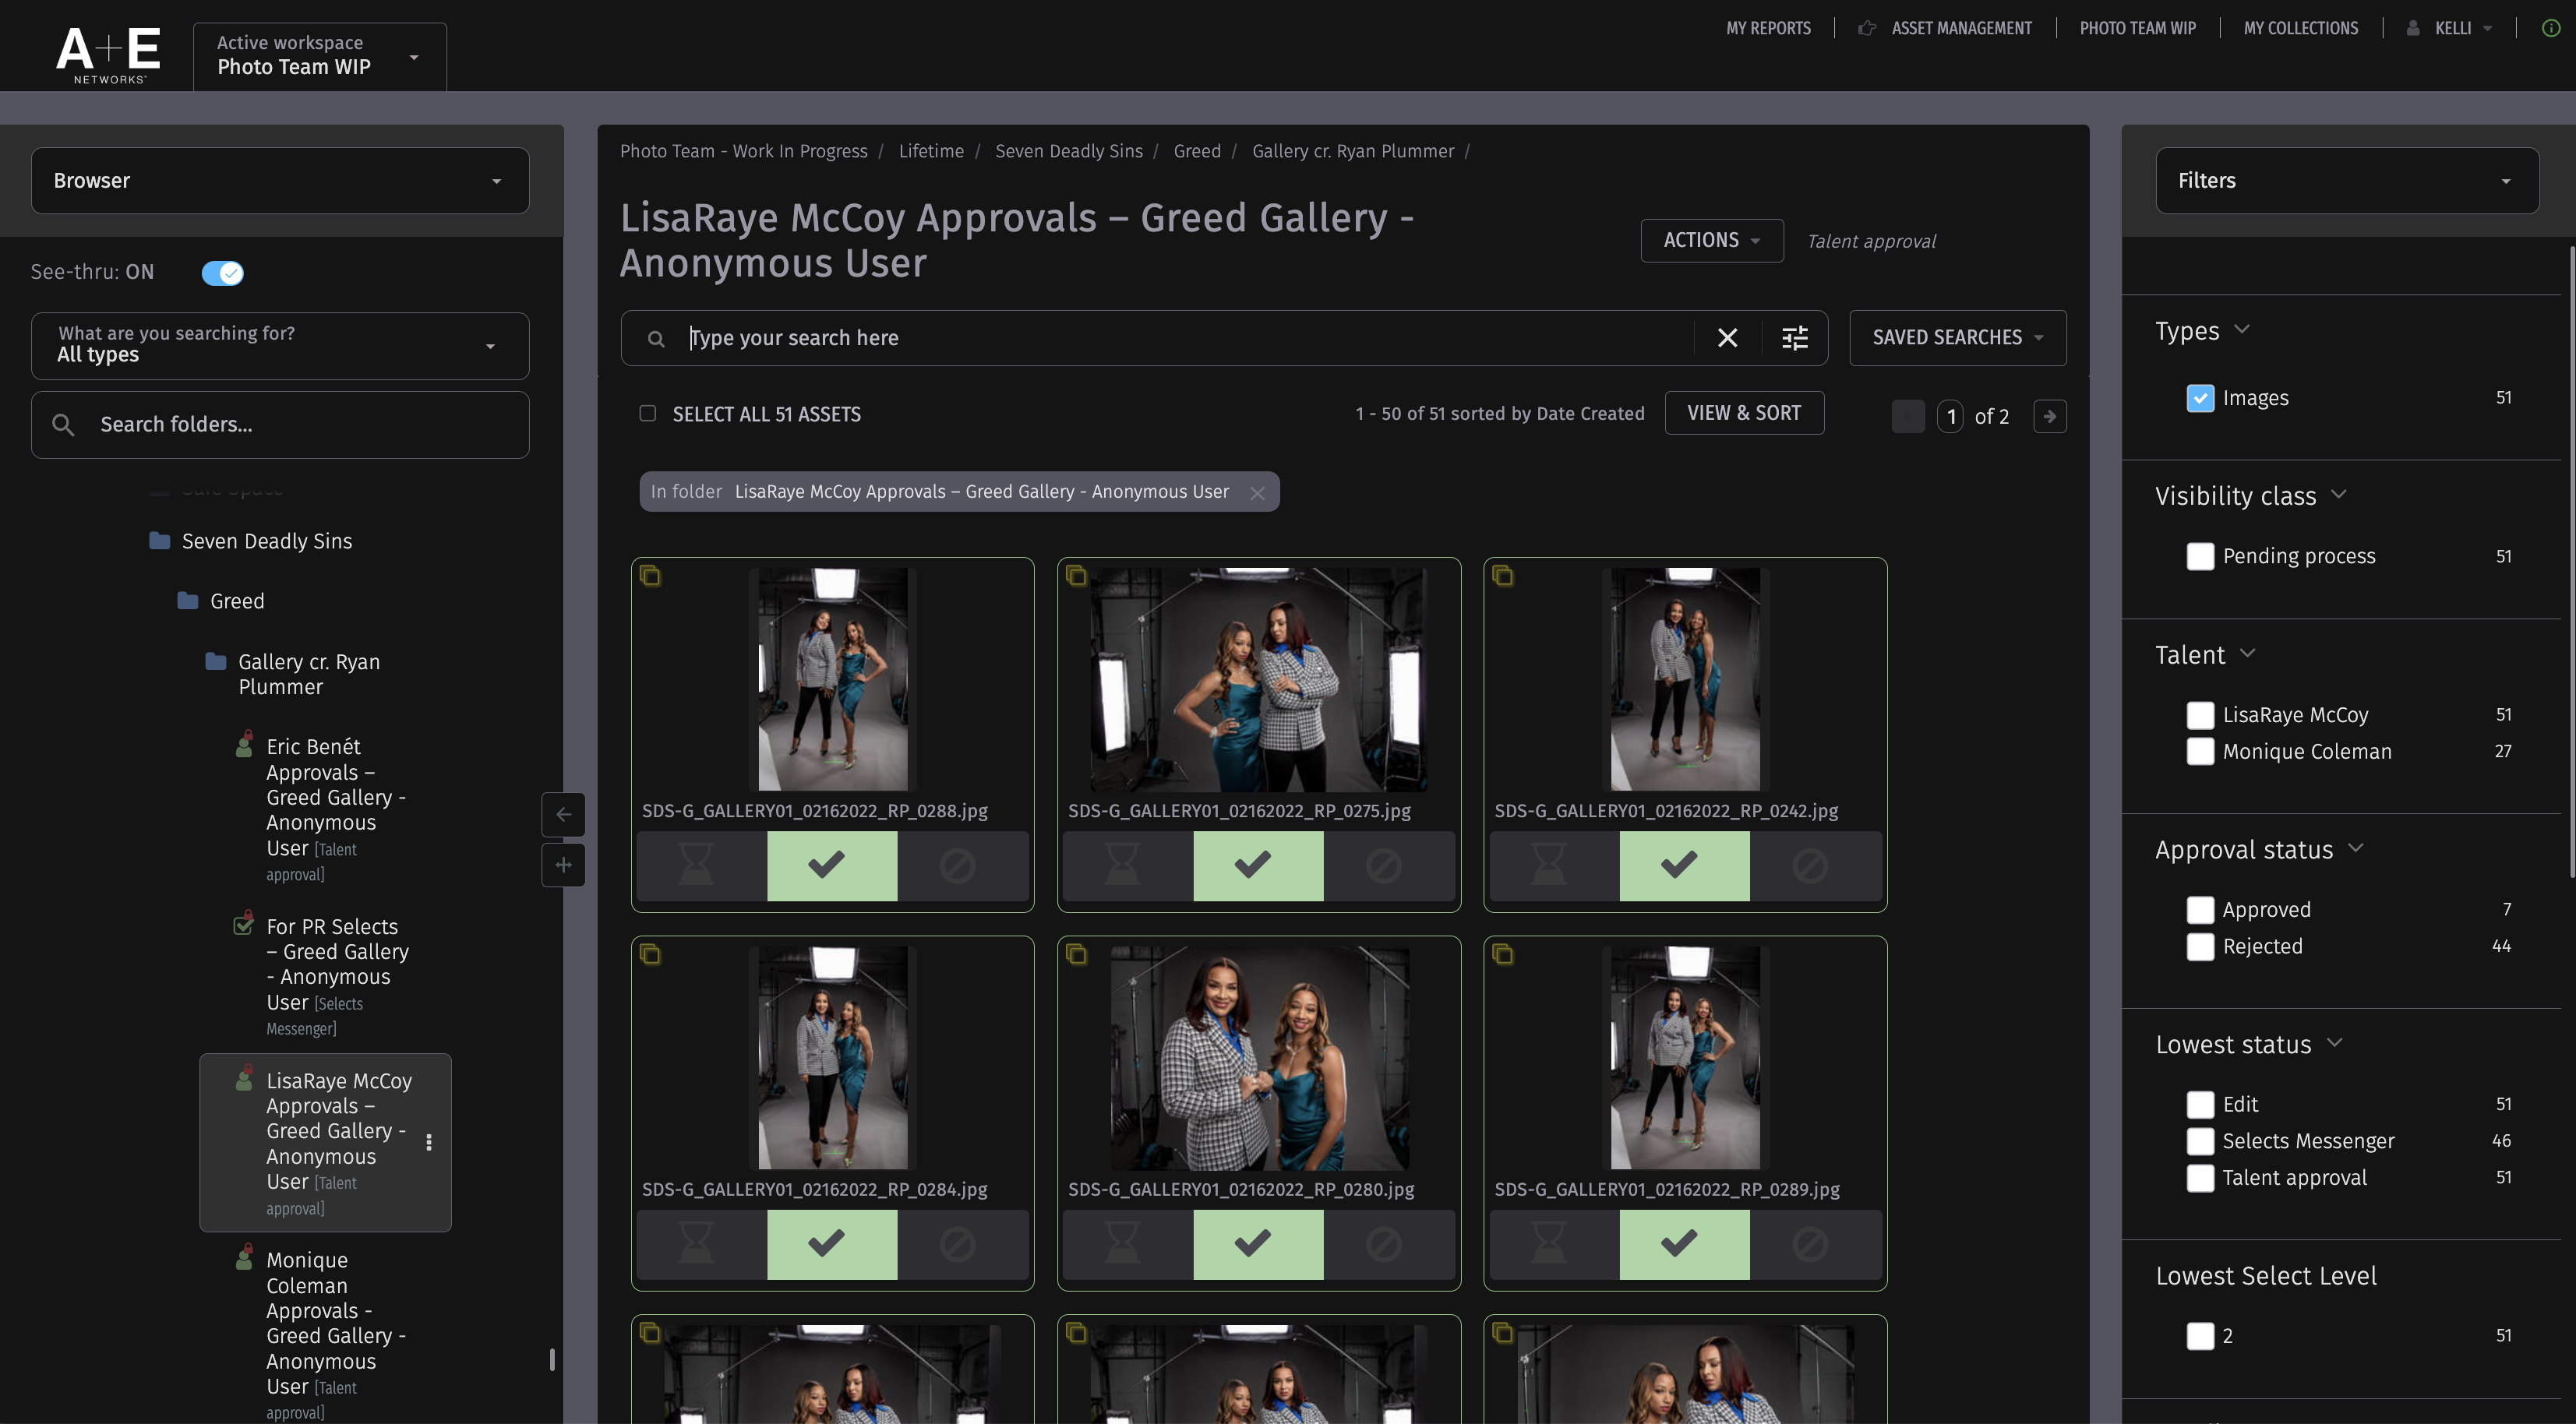
Task: Open the info icon in the top right
Action: 2551,27
